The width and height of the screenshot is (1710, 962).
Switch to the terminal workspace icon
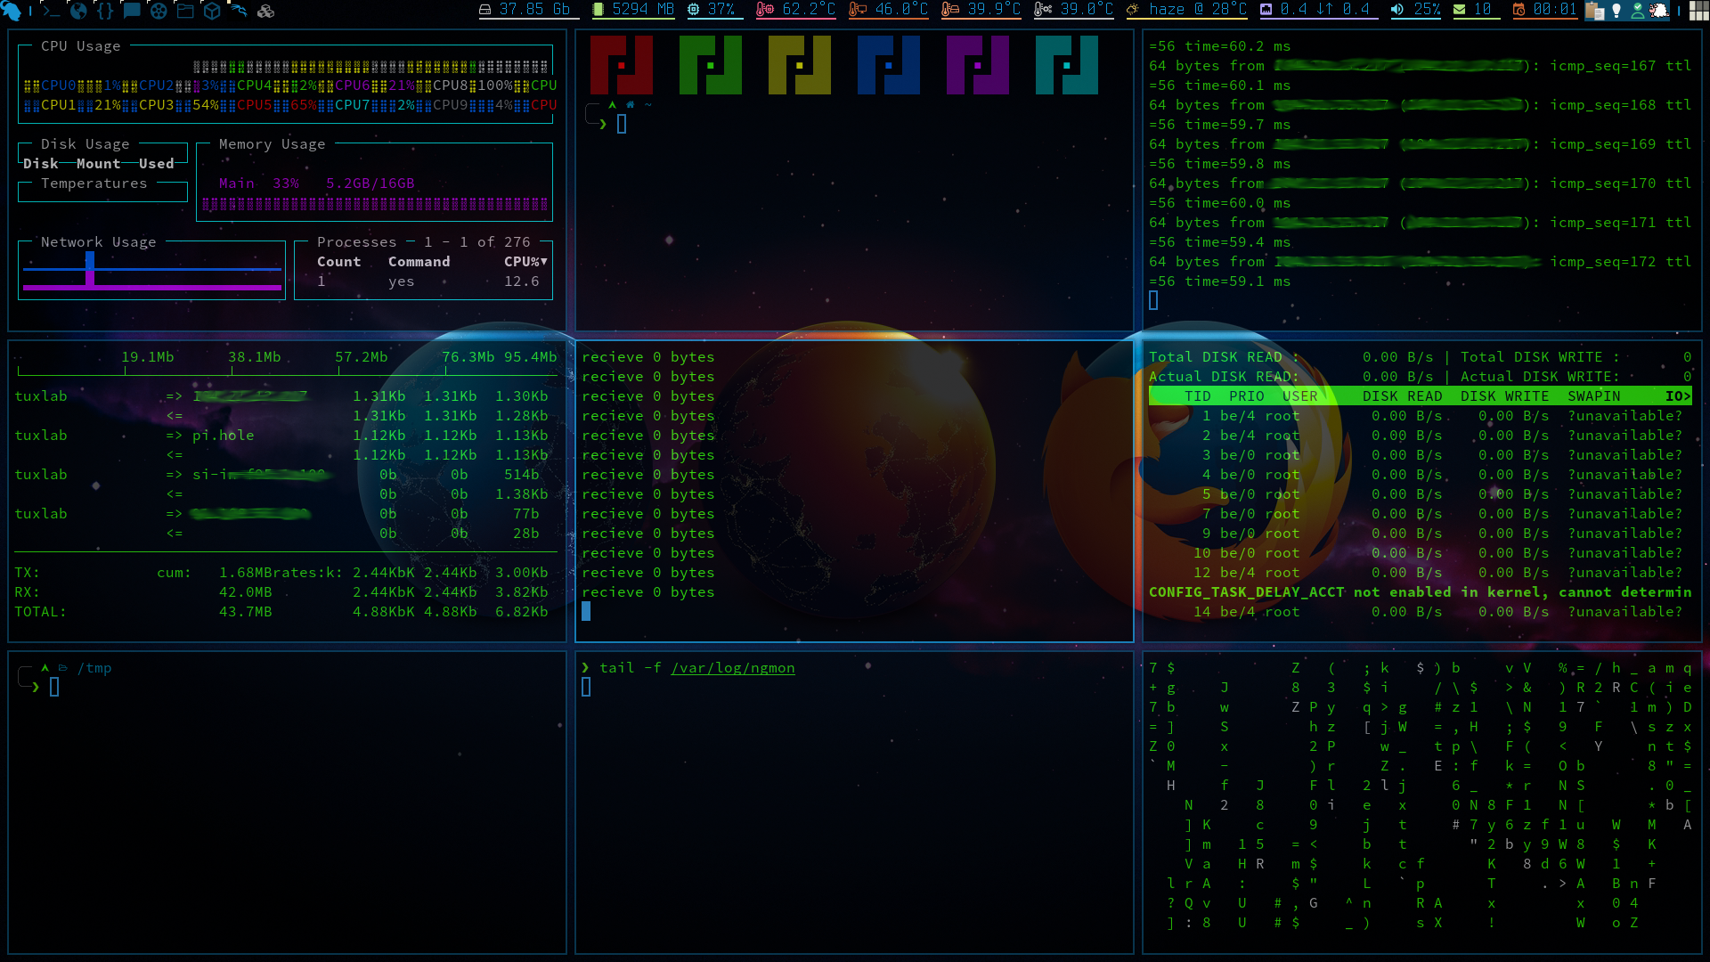pos(52,11)
